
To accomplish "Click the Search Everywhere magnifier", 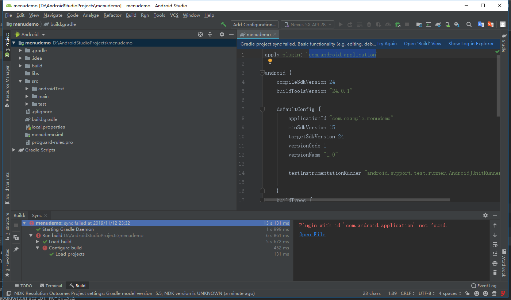I will 469,24.
